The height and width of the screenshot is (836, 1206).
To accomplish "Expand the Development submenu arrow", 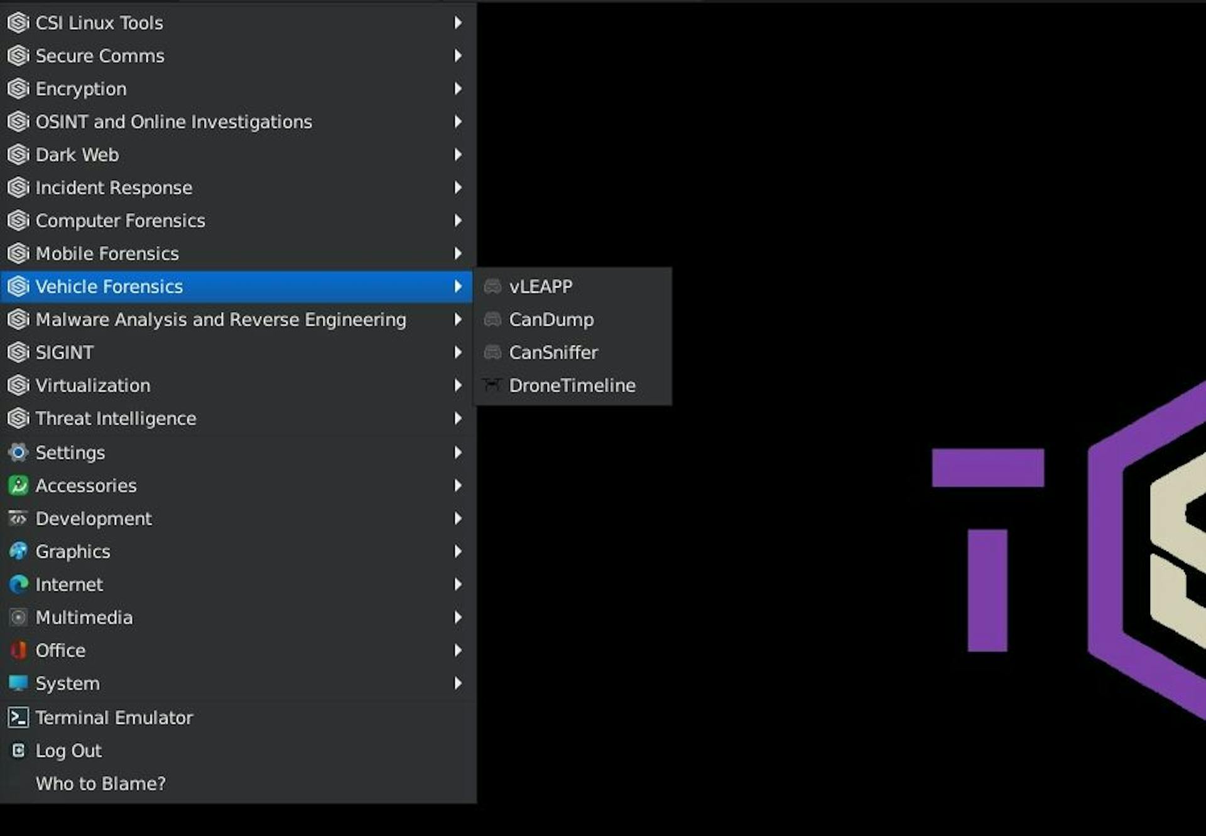I will click(x=458, y=518).
